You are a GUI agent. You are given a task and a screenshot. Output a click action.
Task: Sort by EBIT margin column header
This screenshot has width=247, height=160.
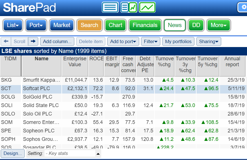[112, 66]
